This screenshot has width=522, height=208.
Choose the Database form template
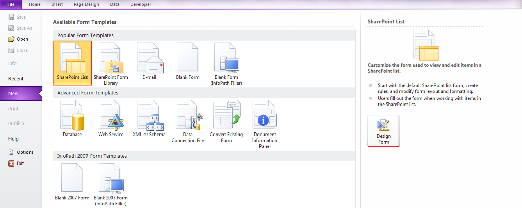click(x=72, y=118)
